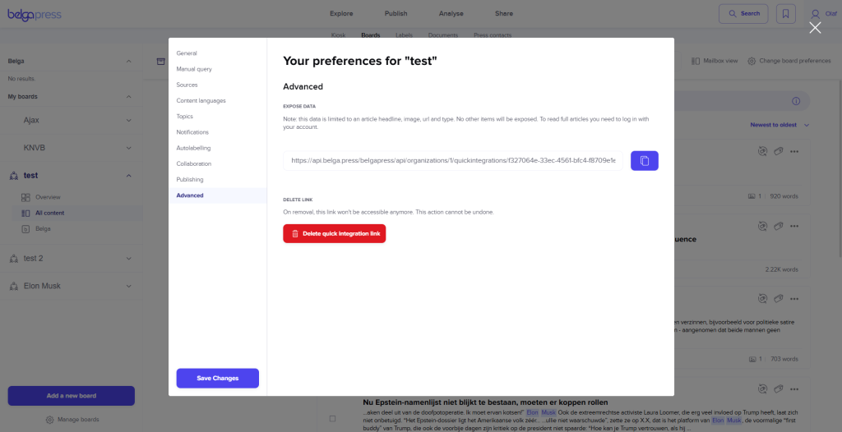Open the Search button in header
Viewport: 842px width, 432px height.
[x=743, y=14]
